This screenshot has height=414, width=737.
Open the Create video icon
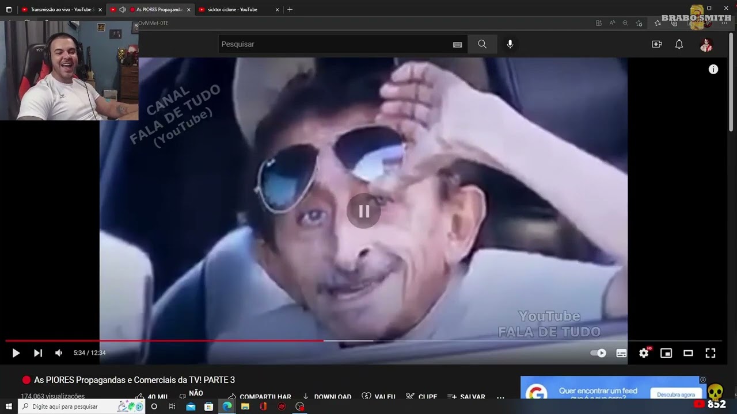tap(657, 44)
